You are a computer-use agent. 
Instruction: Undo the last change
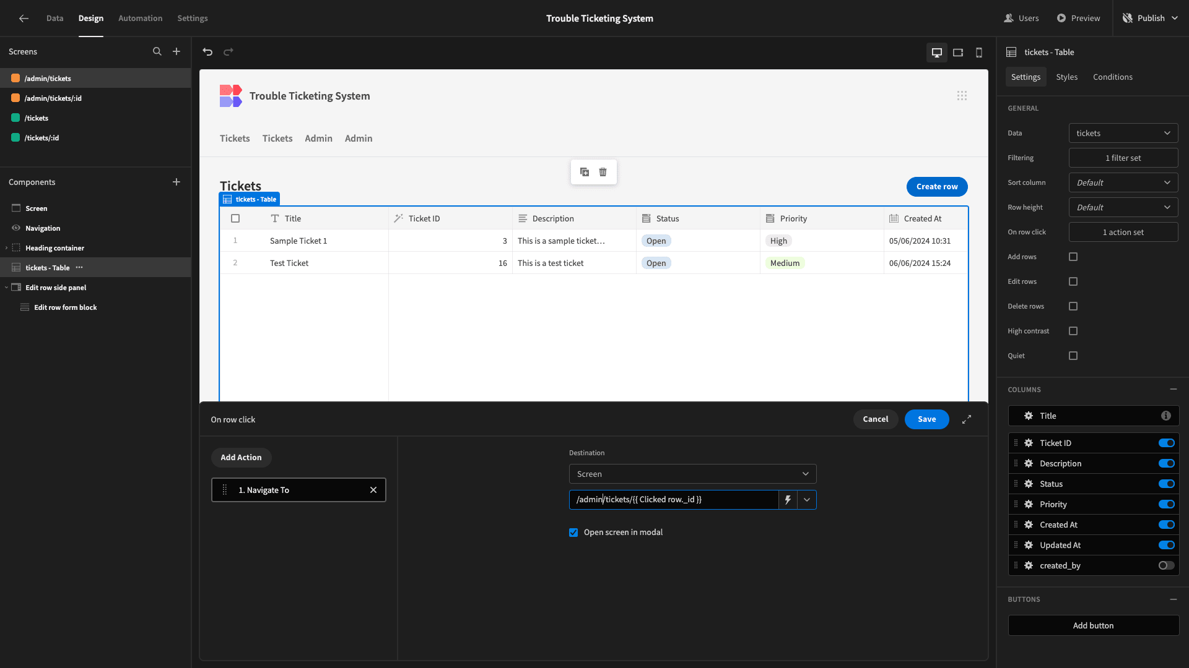(x=207, y=52)
